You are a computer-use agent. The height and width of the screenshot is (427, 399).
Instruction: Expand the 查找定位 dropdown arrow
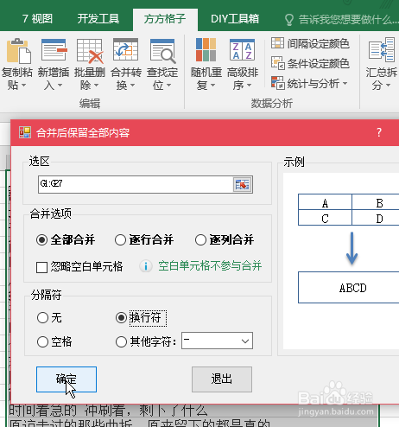point(169,86)
